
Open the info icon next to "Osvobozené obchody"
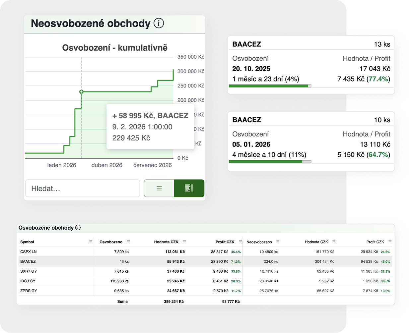(78, 228)
